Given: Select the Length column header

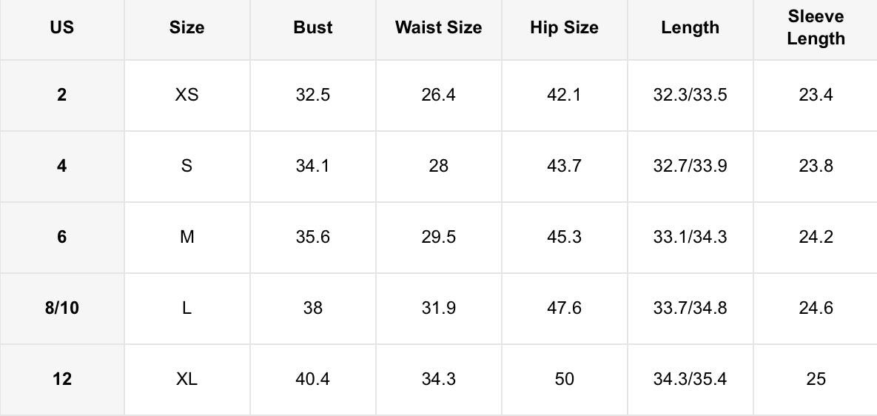Looking at the screenshot, I should click(x=690, y=28).
